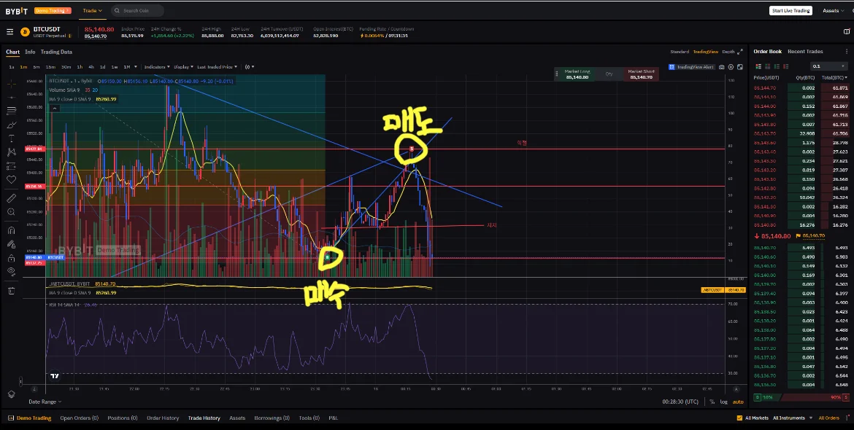Switch to the Trading Data tab
Viewport: 854px width, 430px height.
56,52
